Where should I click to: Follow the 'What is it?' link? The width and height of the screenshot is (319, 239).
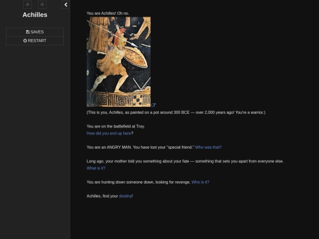[x=96, y=168]
